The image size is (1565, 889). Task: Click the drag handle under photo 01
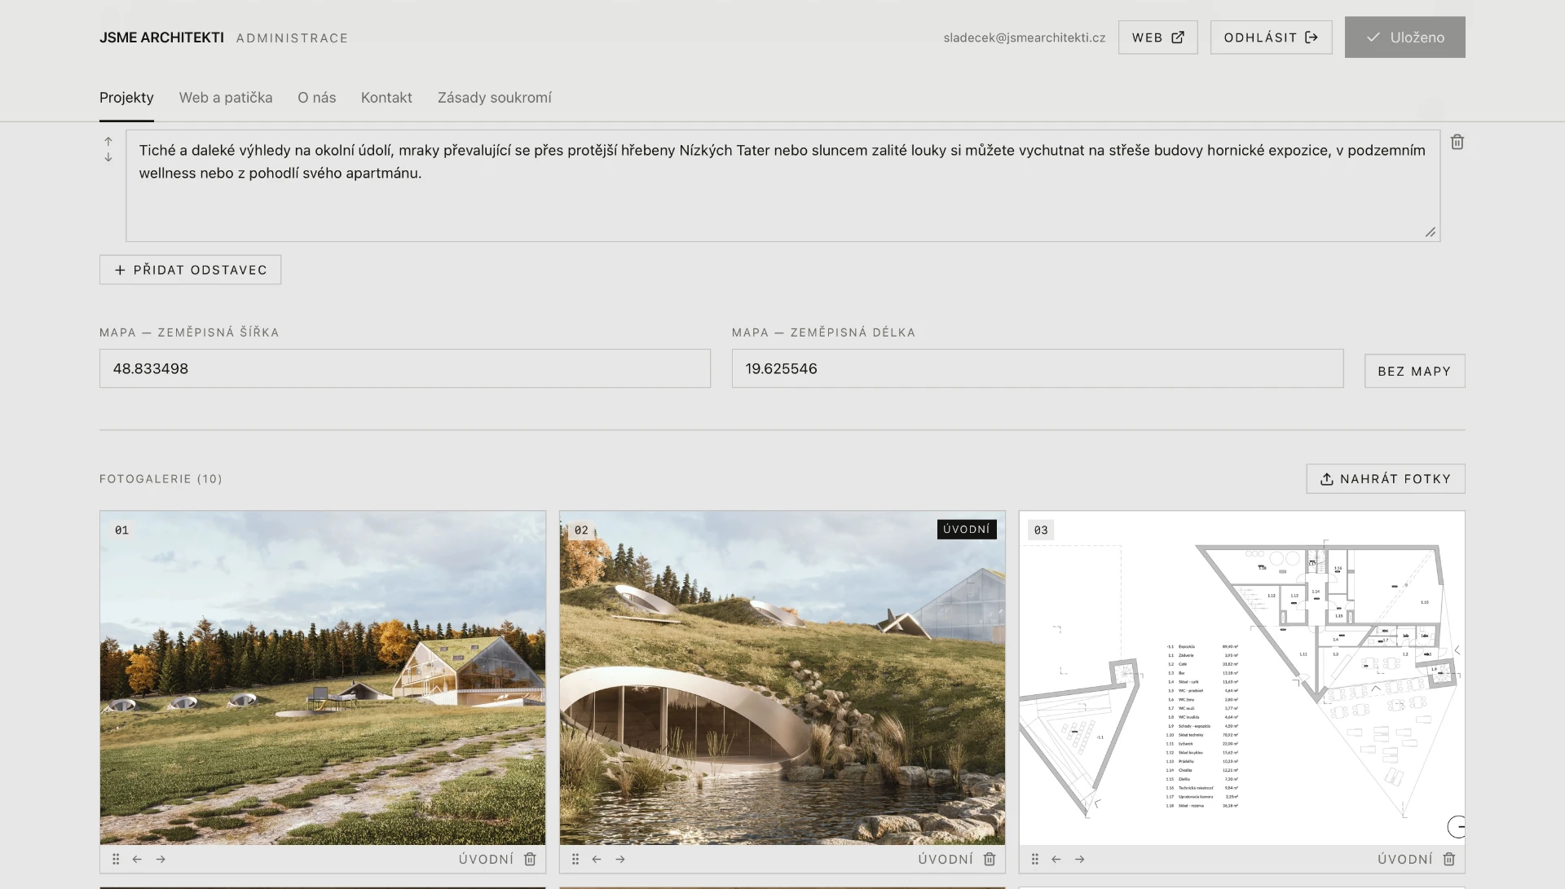click(116, 859)
